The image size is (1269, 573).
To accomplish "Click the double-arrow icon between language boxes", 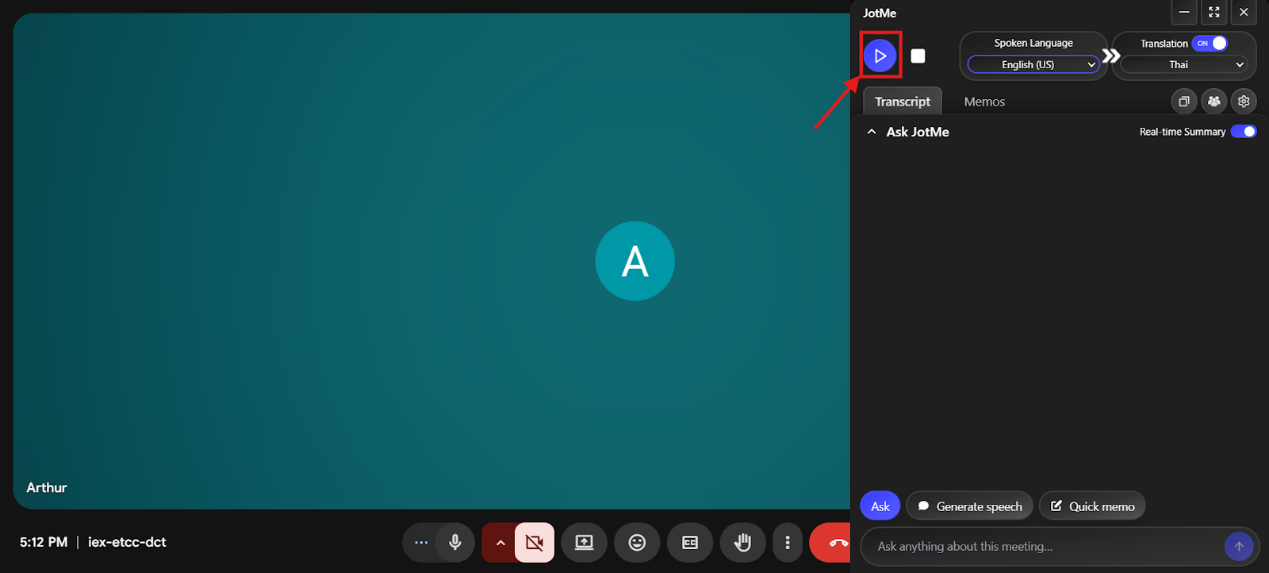I will pyautogui.click(x=1111, y=56).
